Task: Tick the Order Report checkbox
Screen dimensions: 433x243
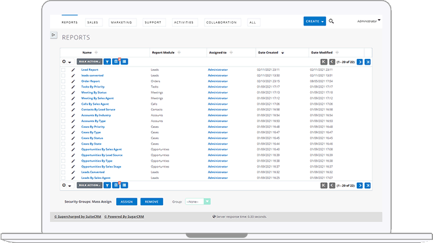Action: tap(64, 81)
